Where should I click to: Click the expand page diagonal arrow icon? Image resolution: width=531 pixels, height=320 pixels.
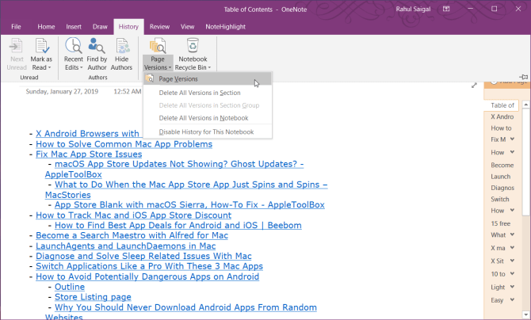[x=474, y=86]
